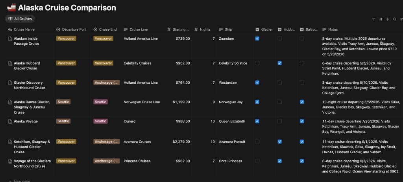Image resolution: width=403 pixels, height=182 pixels.
Task: Check Hubbard box for Zaandam row
Action: [280, 39]
